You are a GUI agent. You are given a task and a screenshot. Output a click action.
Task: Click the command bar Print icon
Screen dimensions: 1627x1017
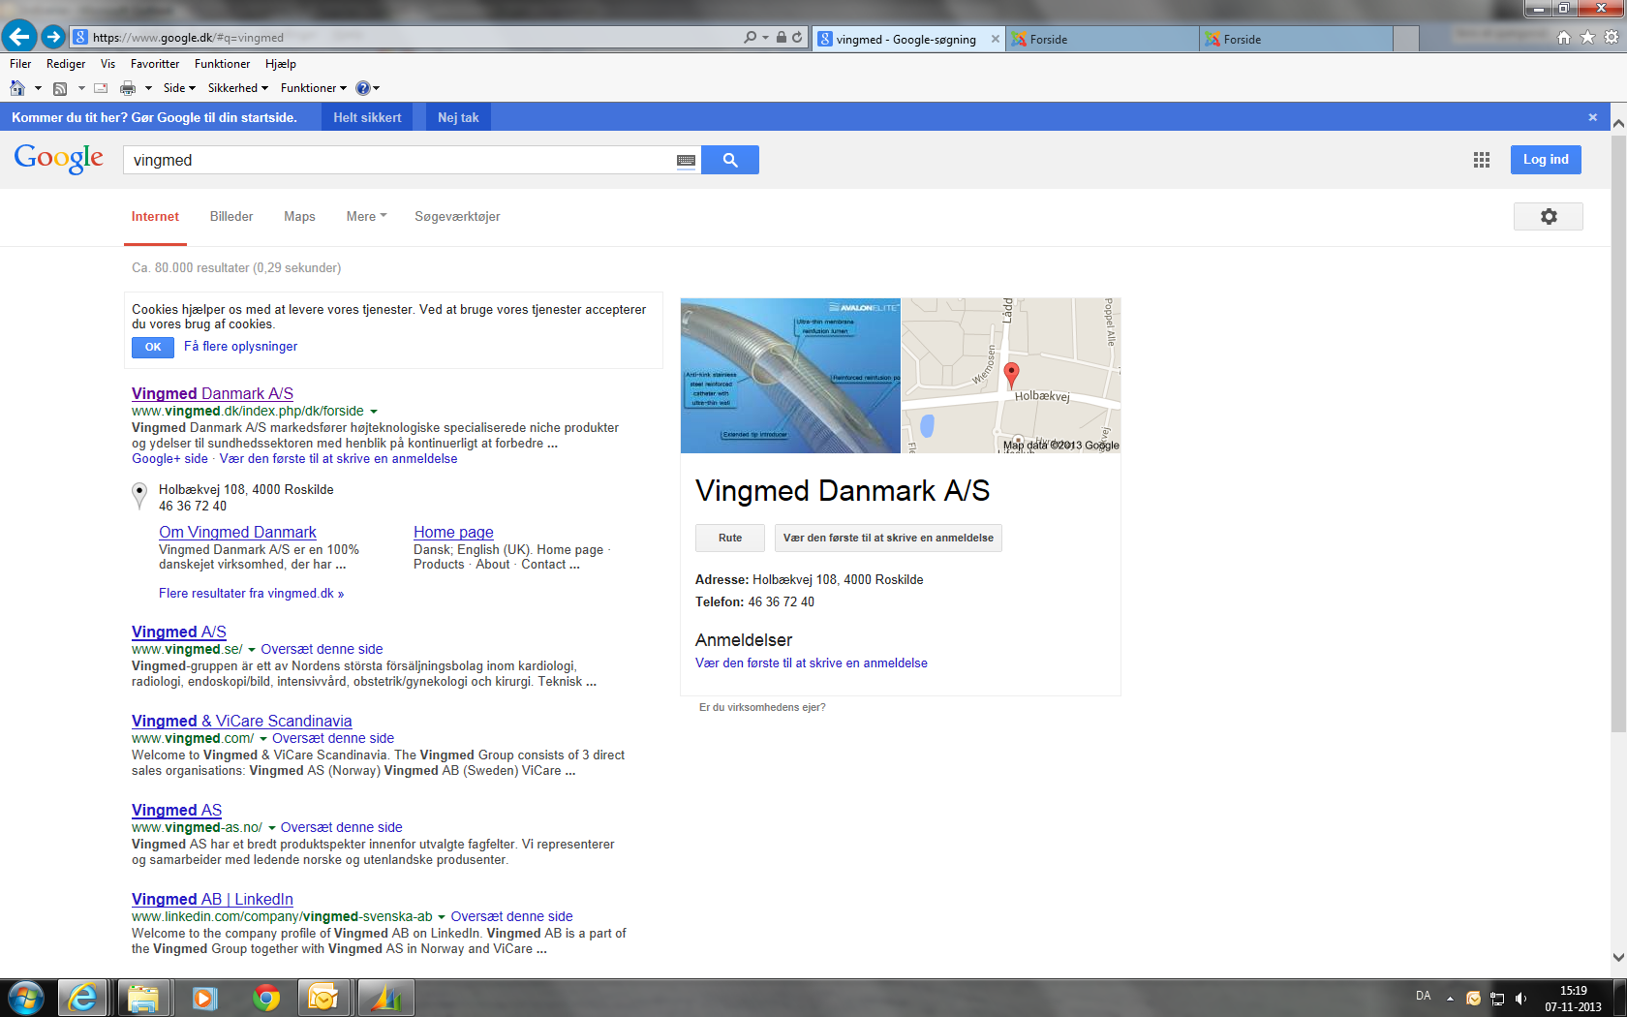(x=128, y=88)
